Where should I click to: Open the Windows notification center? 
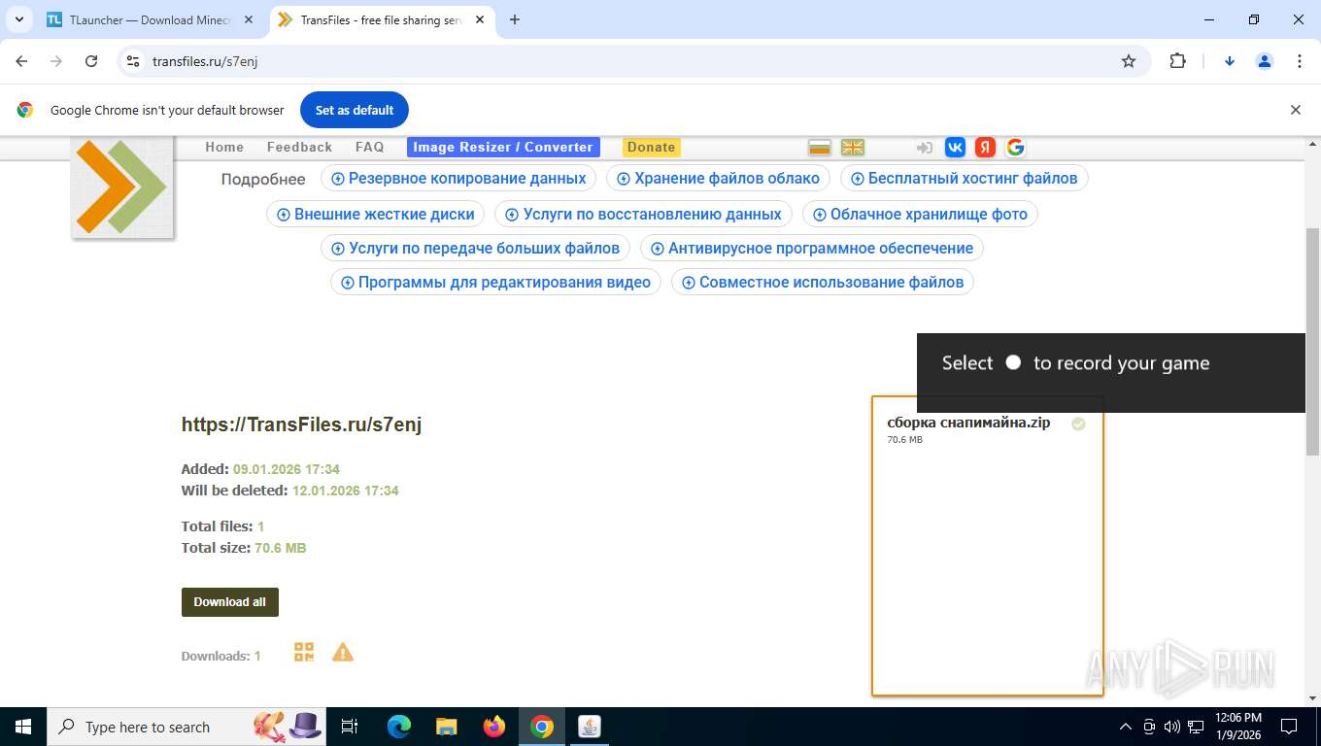pyautogui.click(x=1289, y=727)
